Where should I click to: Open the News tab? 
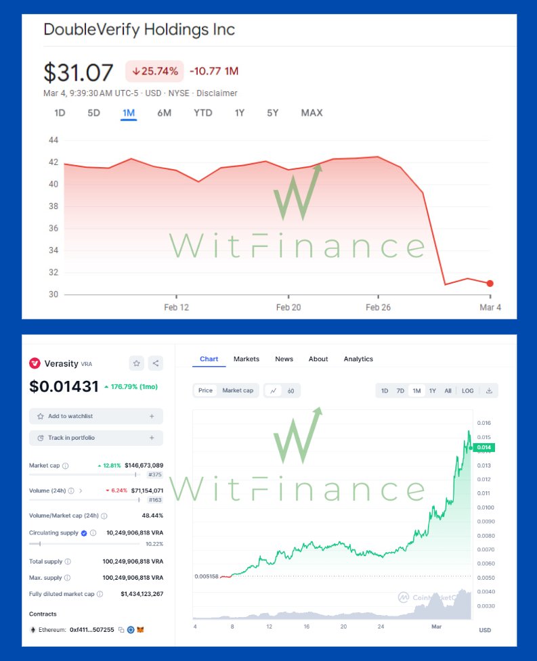[x=284, y=359]
